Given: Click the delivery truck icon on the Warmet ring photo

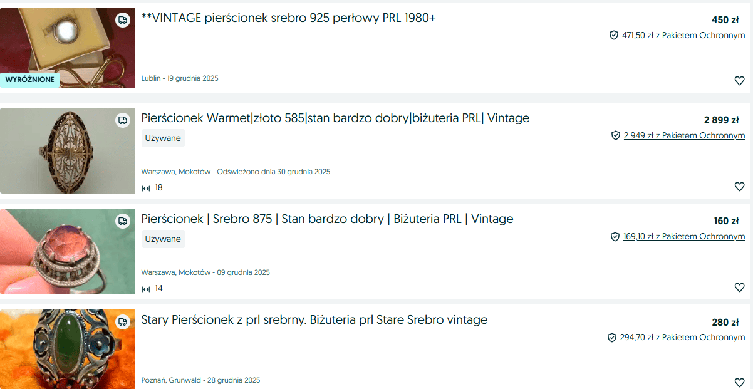Looking at the screenshot, I should [x=123, y=120].
